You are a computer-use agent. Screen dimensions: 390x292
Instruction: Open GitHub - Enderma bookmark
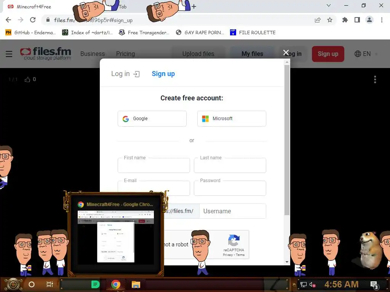(x=30, y=33)
